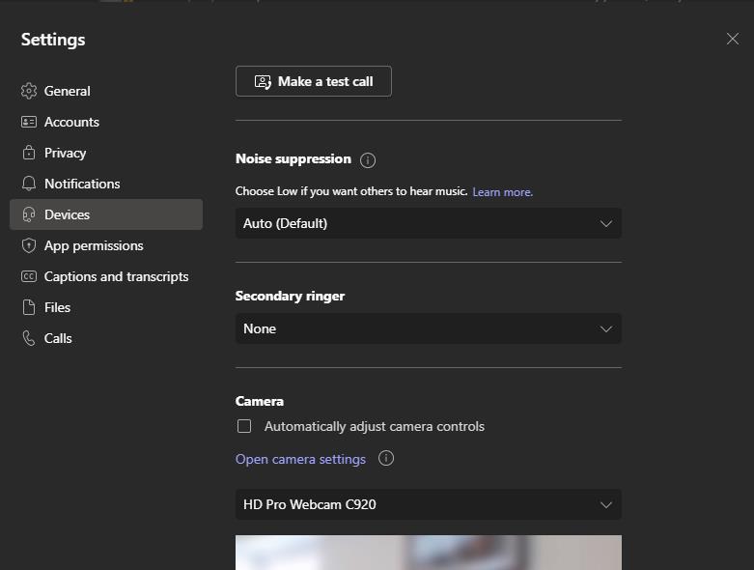
Task: Click info icon beside Open camera settings
Action: tap(386, 459)
